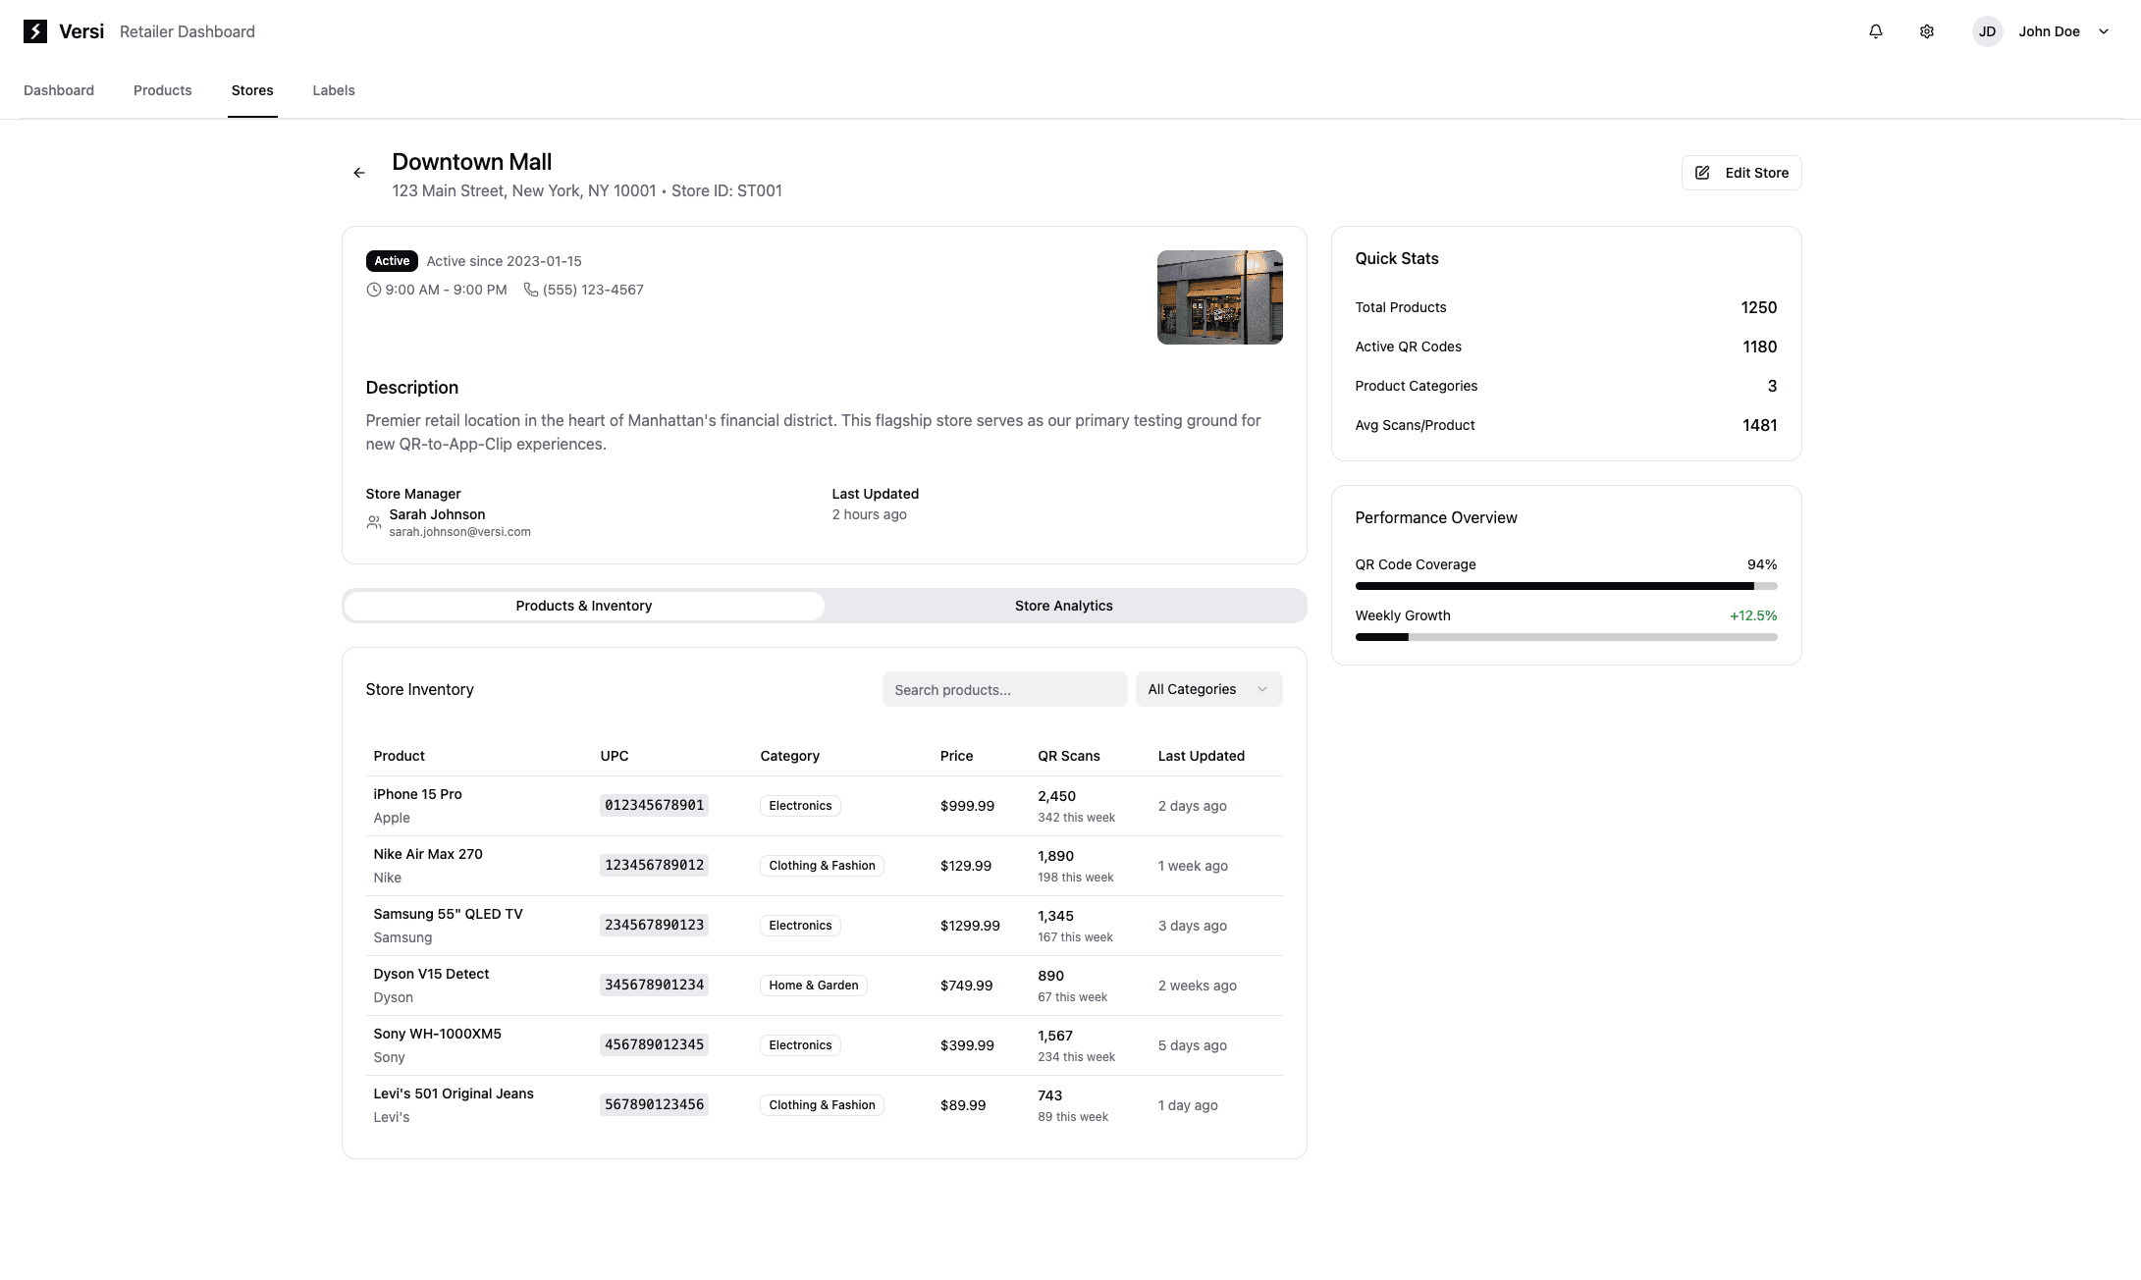The height and width of the screenshot is (1280, 2141).
Task: Switch to the Labels tab
Action: coord(334,90)
